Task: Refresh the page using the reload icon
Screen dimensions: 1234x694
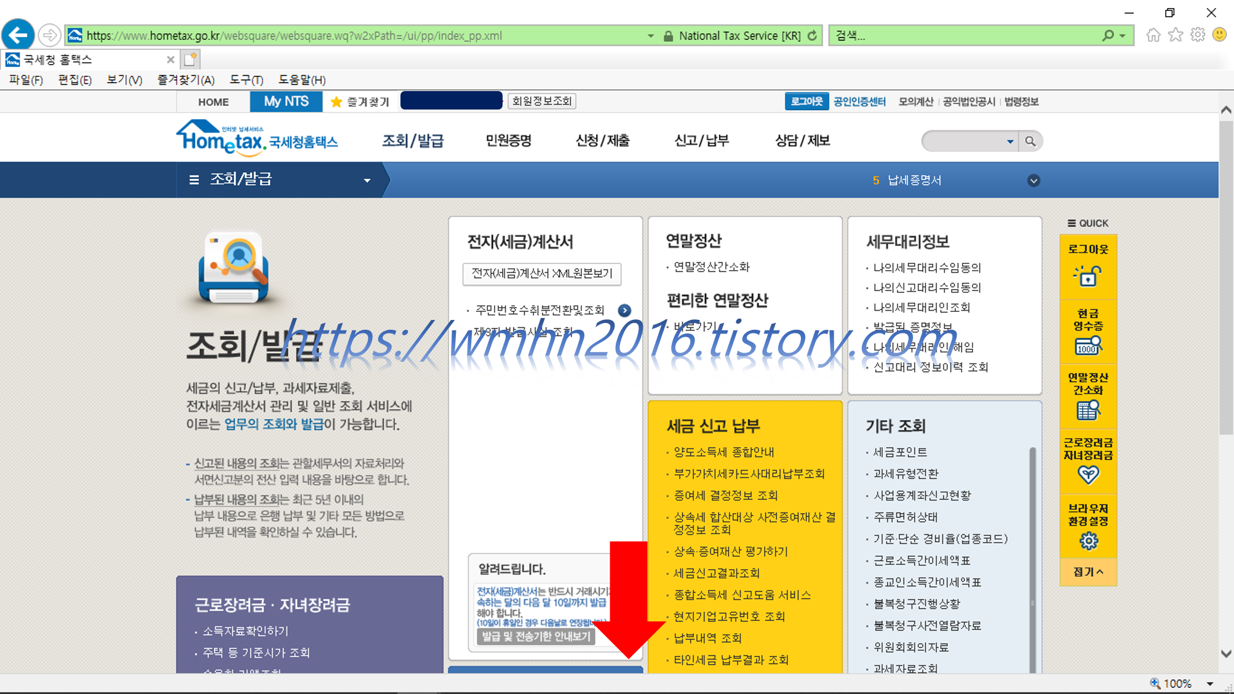Action: pyautogui.click(x=812, y=36)
